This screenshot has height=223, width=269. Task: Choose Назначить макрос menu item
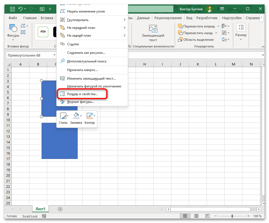pyautogui.click(x=92, y=70)
